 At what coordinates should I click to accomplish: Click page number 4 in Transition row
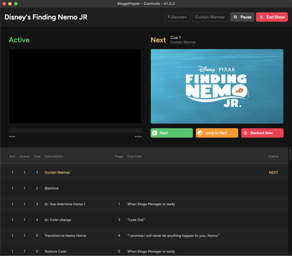[119, 236]
